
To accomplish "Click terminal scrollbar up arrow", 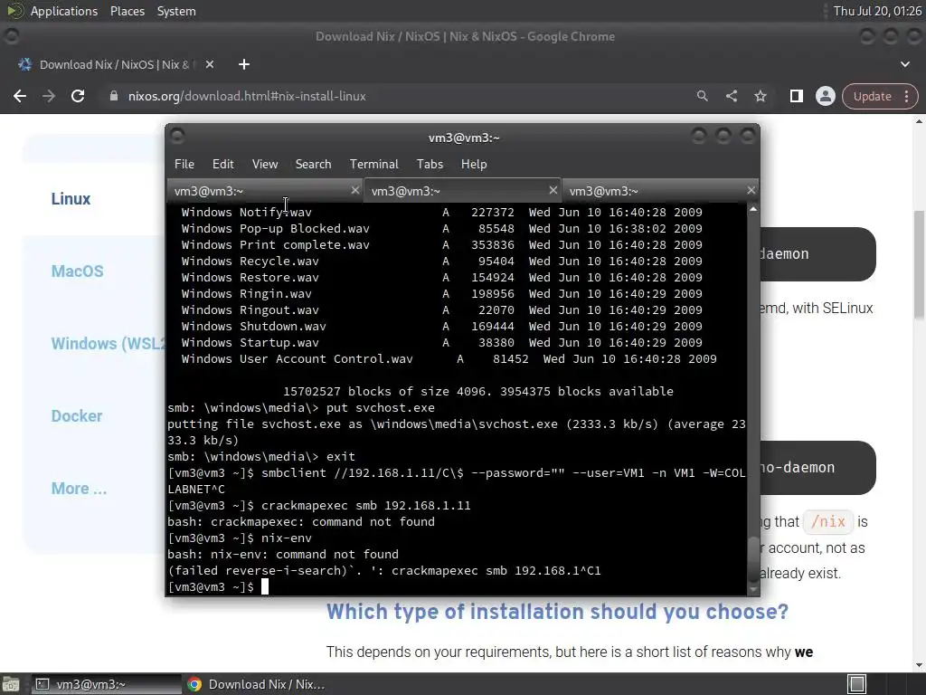I will 753,209.
